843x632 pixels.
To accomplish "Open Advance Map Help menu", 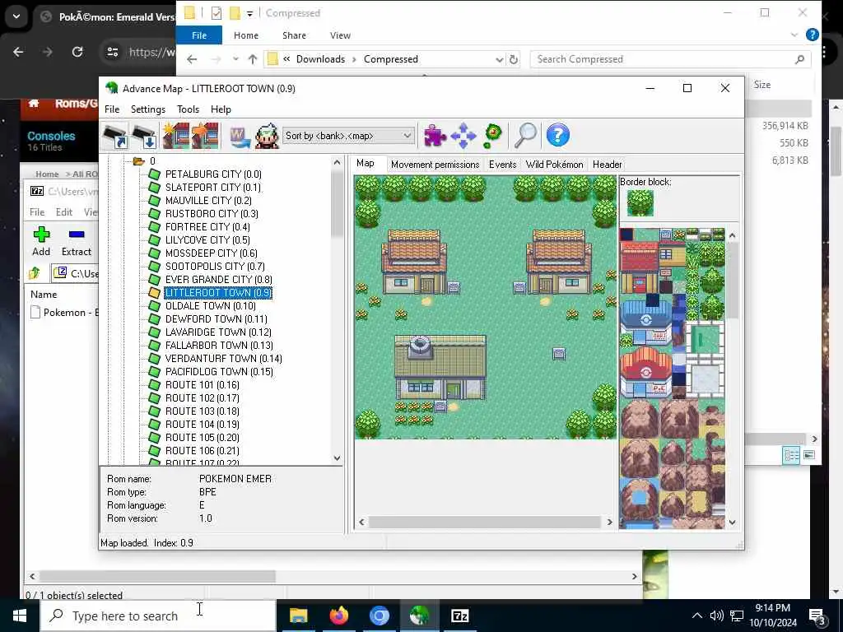I will (221, 109).
